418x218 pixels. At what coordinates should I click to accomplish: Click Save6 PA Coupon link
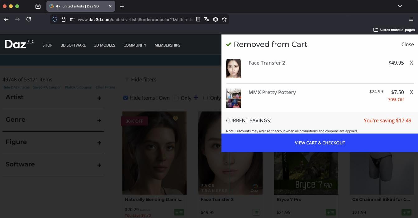pyautogui.click(x=47, y=87)
